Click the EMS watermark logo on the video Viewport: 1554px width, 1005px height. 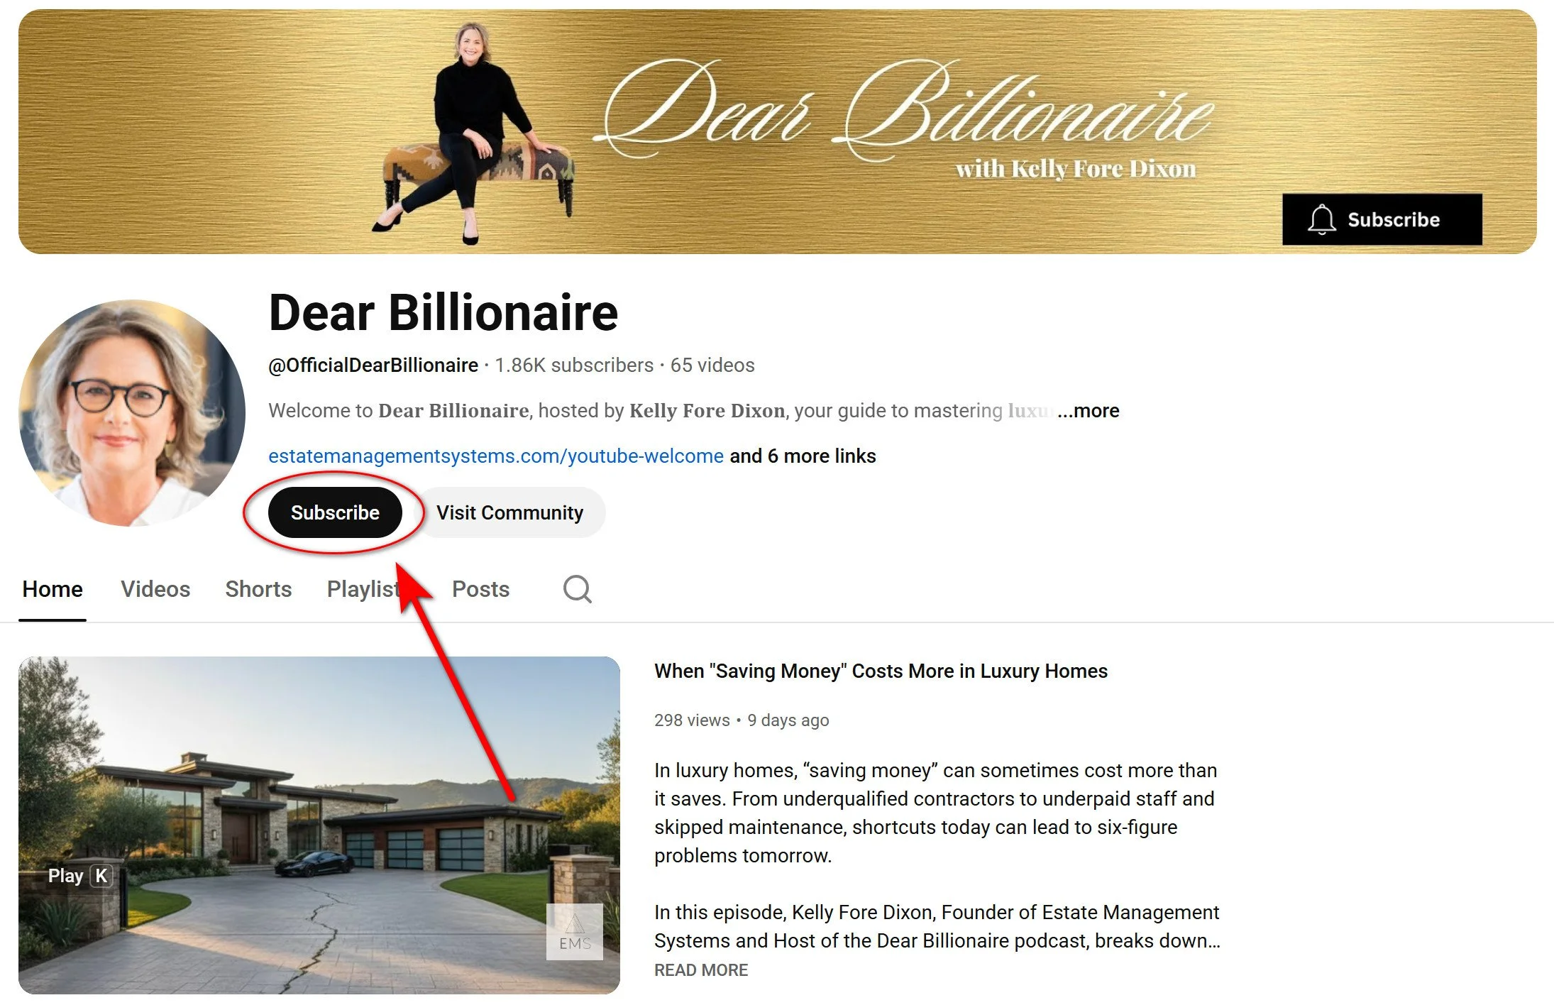pos(575,932)
